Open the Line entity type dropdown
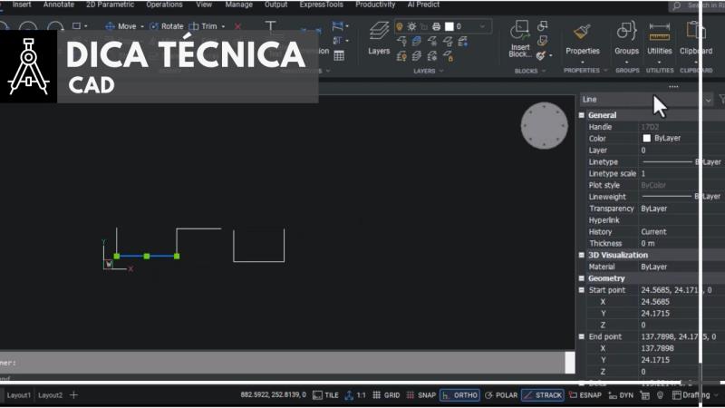 point(708,100)
